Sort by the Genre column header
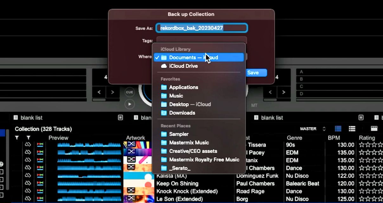This screenshot has height=203, width=383. coord(295,138)
